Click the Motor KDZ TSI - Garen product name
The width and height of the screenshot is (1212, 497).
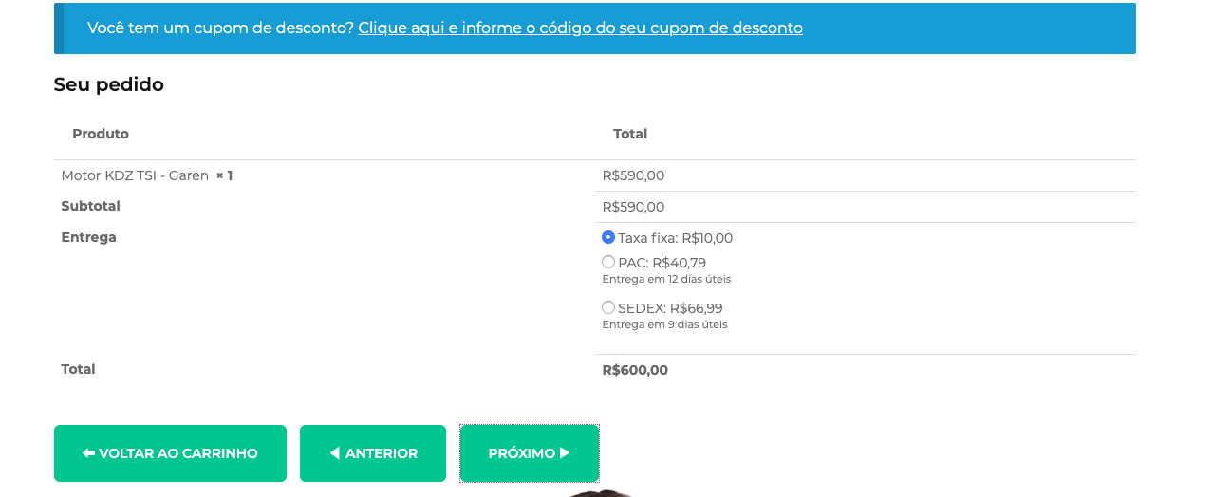[135, 175]
